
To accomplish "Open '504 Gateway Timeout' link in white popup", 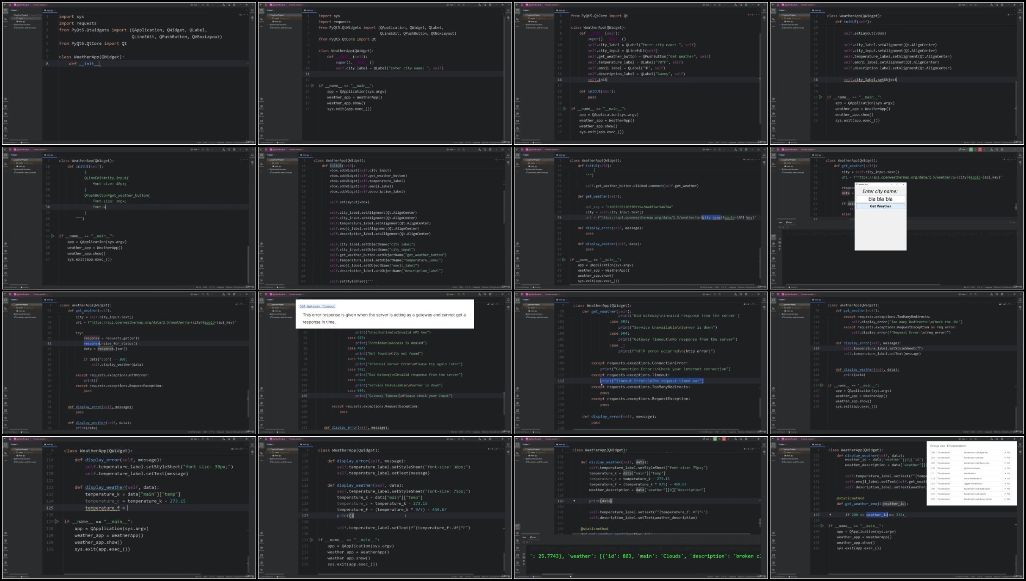I will tap(317, 306).
